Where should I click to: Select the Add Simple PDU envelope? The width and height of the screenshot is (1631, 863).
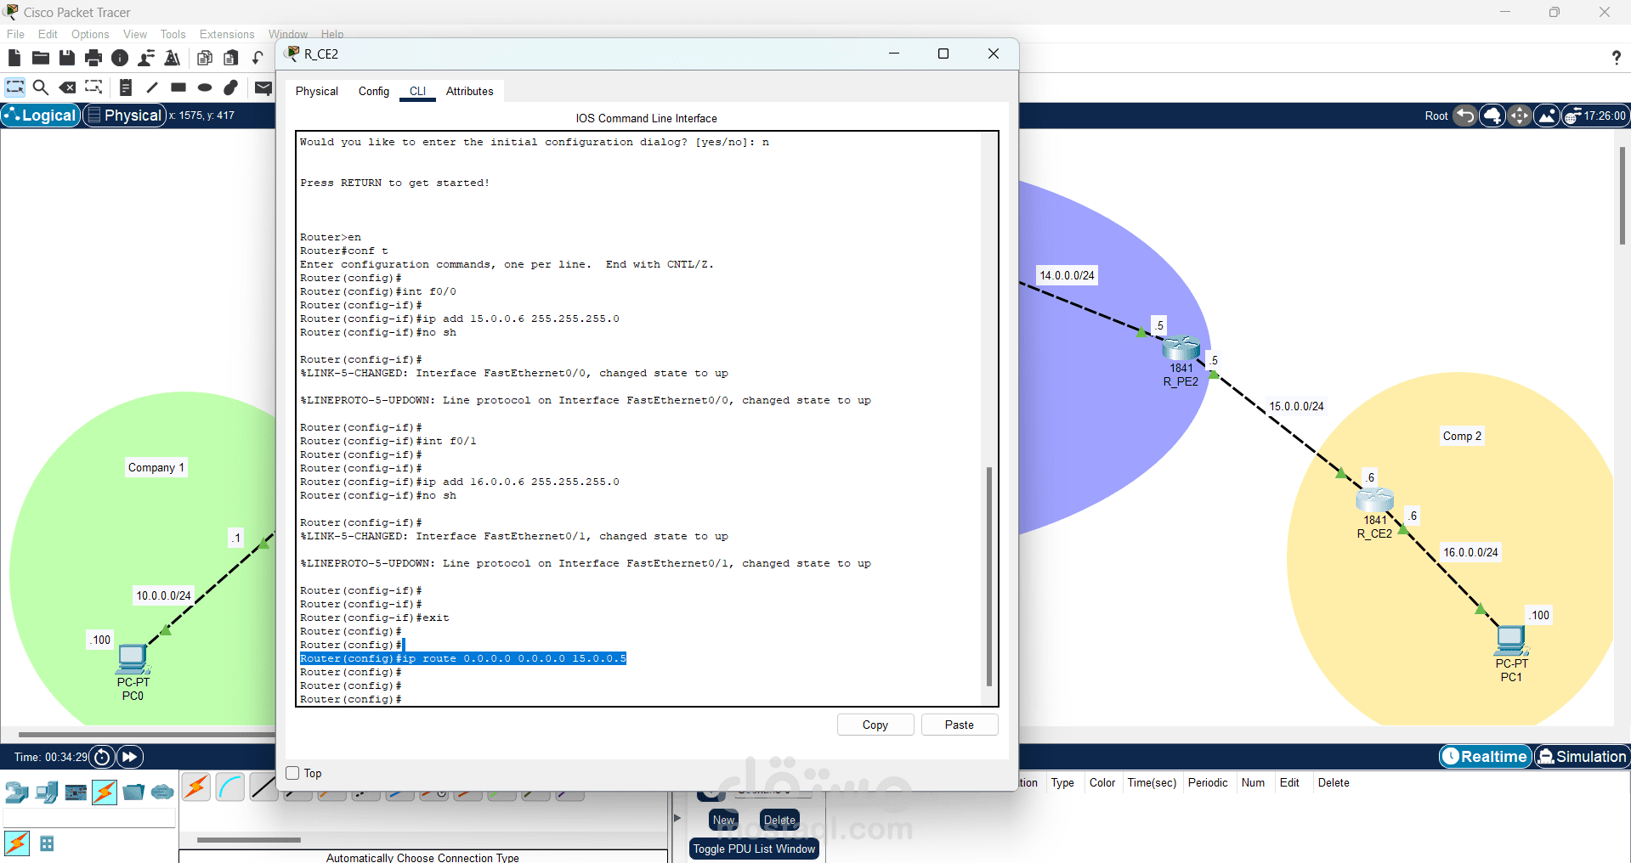pyautogui.click(x=263, y=87)
